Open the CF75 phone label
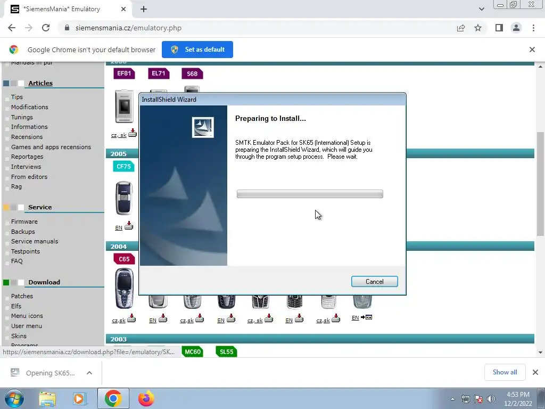This screenshot has width=545, height=409. pos(123,166)
